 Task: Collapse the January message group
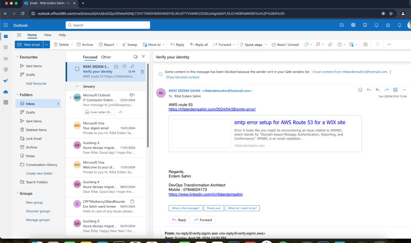(77, 86)
